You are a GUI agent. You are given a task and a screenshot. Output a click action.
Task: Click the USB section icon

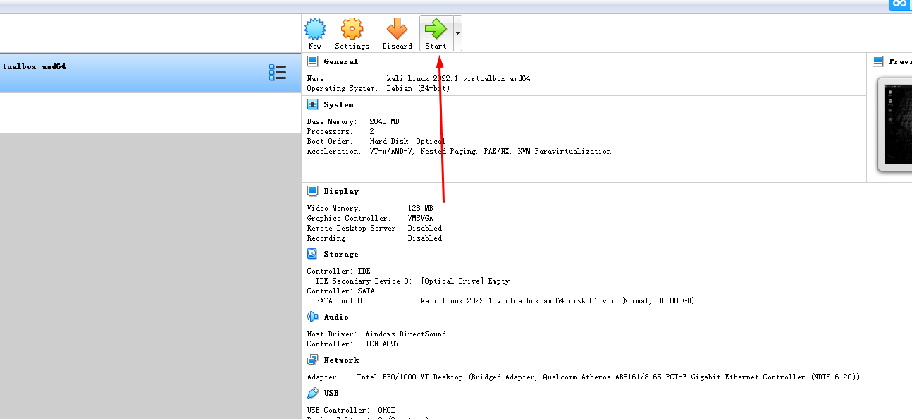(x=313, y=393)
